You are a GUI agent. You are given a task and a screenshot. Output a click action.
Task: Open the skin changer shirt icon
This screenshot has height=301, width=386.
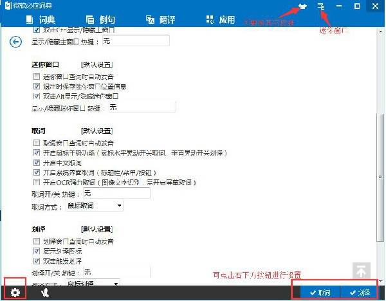[302, 6]
